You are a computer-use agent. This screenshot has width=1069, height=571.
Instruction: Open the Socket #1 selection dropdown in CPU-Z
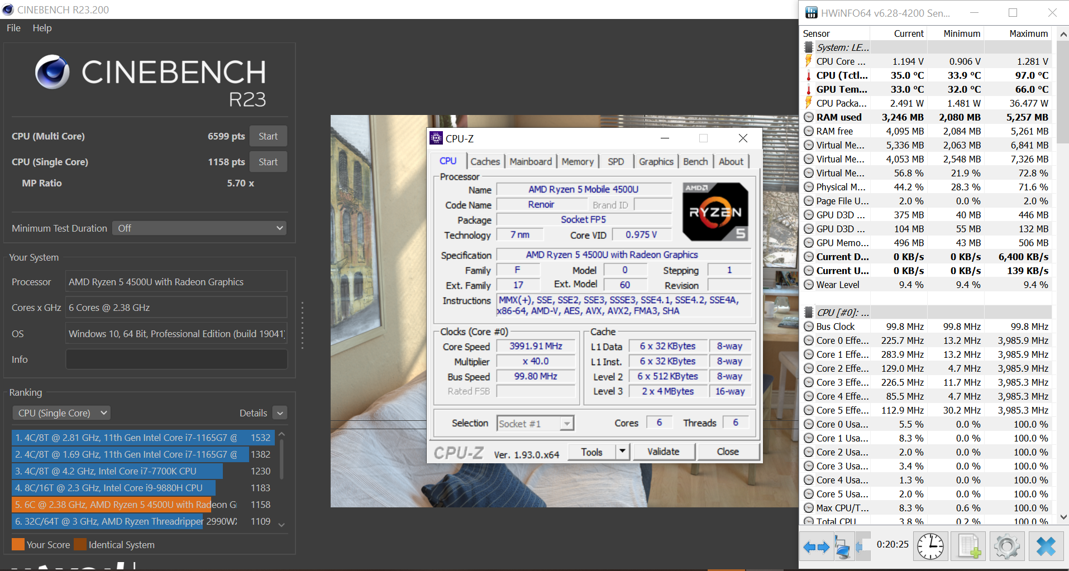535,424
